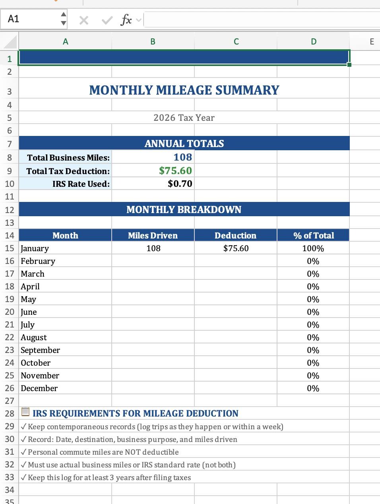This screenshot has height=504, width=380.
Task: Expand the dropdown arrow beside fx
Action: pyautogui.click(x=138, y=20)
